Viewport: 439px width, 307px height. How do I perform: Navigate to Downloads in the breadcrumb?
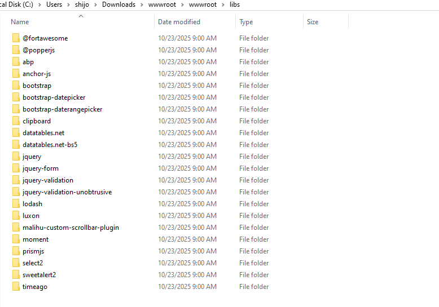118,5
